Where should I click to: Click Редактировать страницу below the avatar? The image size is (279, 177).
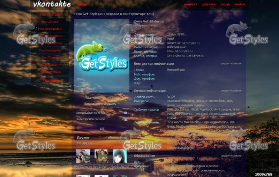pyautogui.click(x=101, y=98)
